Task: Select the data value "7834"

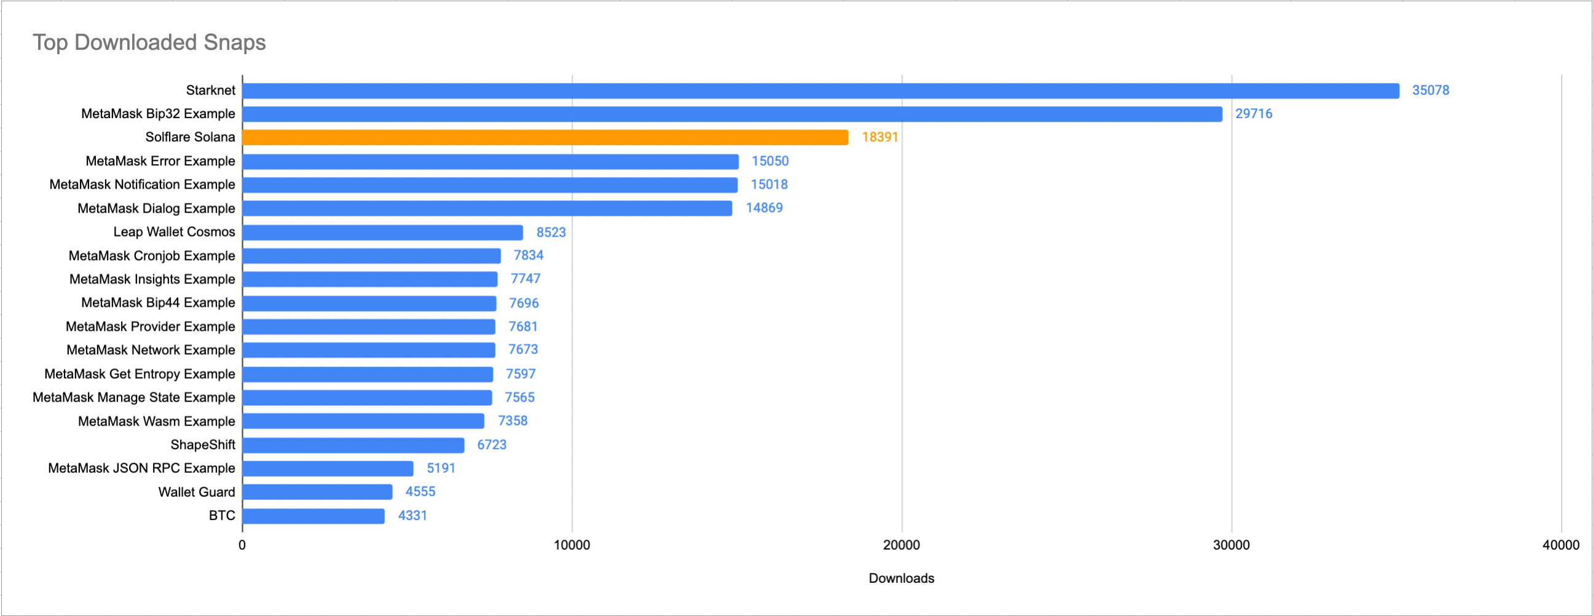Action: 529,255
